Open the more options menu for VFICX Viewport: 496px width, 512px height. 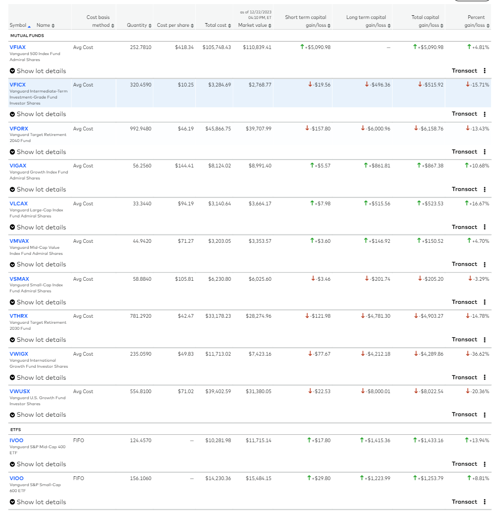[x=484, y=114]
